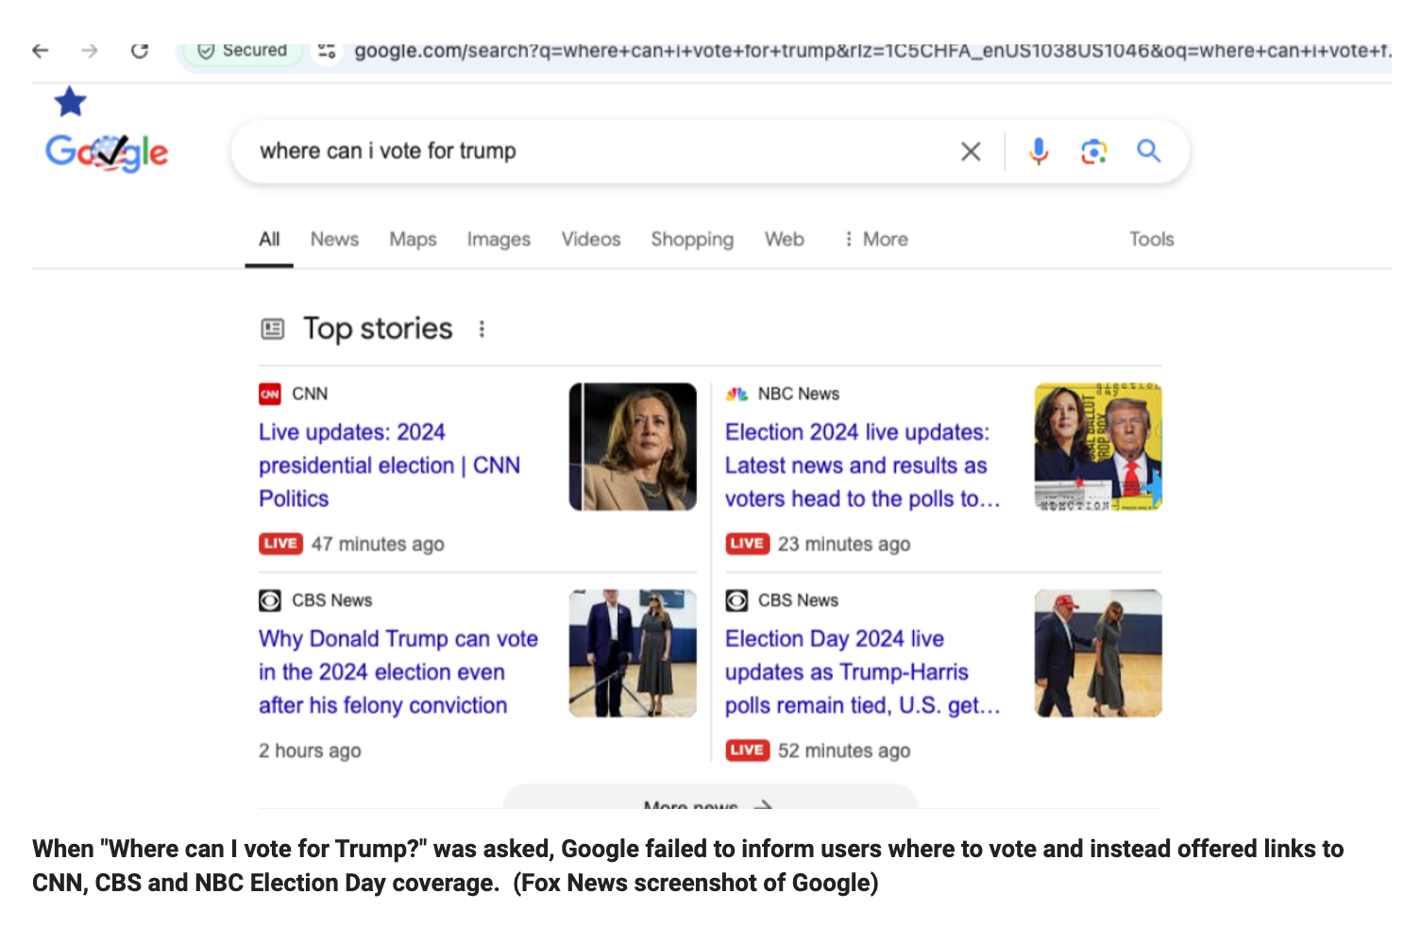Click the magnifying glass search button
1421x944 pixels.
click(x=1148, y=151)
